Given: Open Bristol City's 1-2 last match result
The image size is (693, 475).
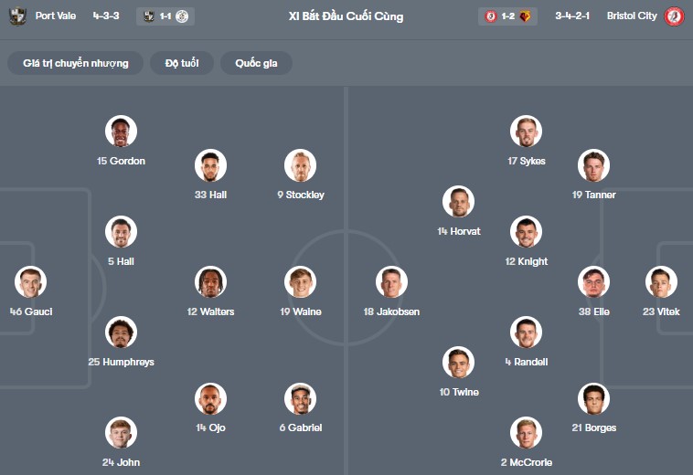Looking at the screenshot, I should tap(507, 16).
